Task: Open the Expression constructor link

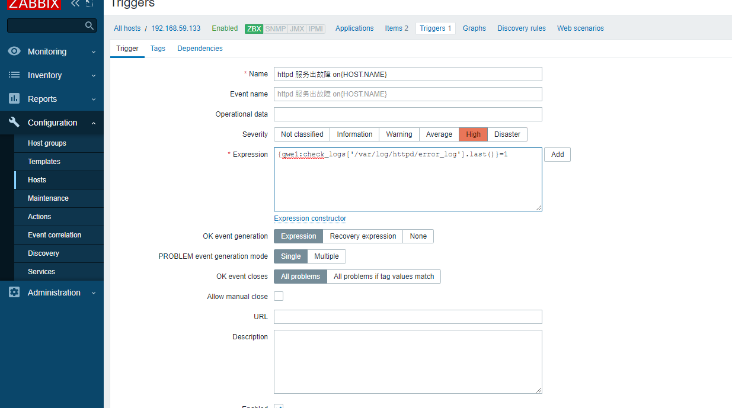Action: point(310,219)
